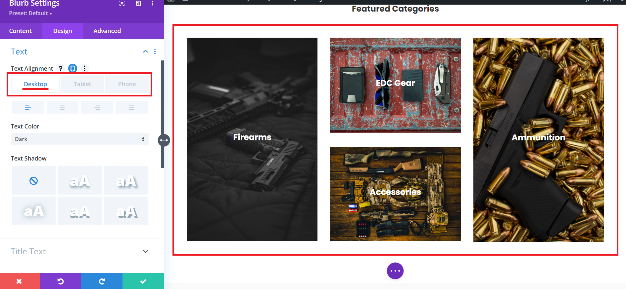626x289 pixels.
Task: Choose left text alignment icon
Action: pyautogui.click(x=28, y=107)
